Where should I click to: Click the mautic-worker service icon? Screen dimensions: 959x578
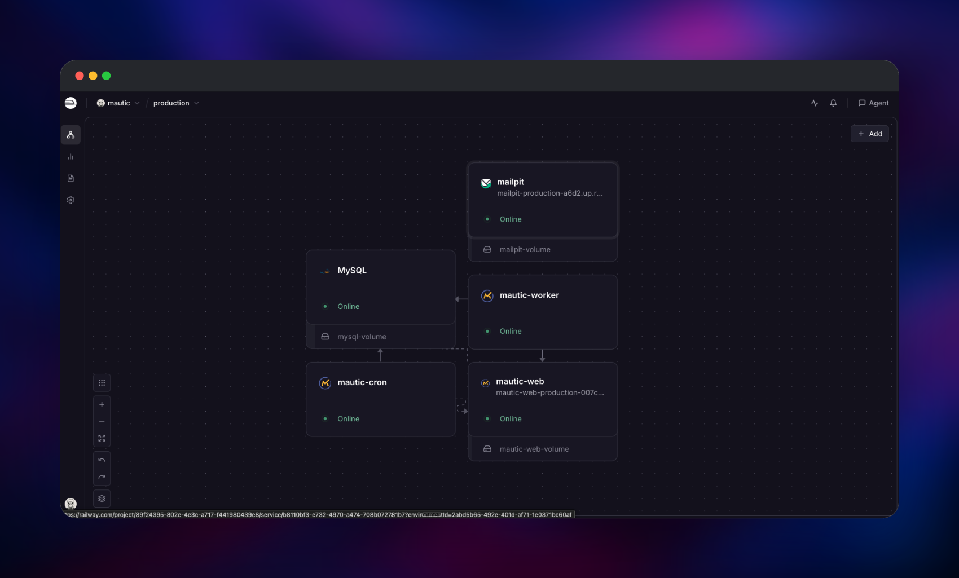click(x=487, y=295)
